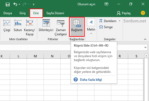Insert a Sütun sparkline

click(18, 26)
